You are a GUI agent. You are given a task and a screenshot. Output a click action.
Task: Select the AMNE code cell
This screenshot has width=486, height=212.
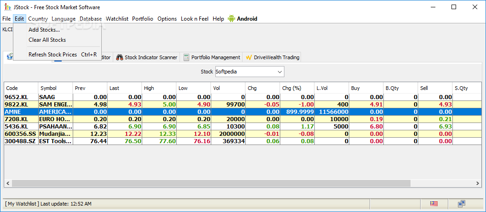tap(21, 112)
